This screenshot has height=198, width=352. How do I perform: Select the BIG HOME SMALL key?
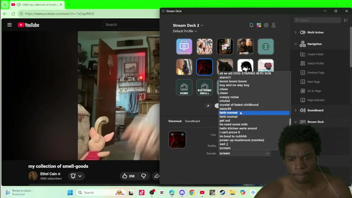204,87
